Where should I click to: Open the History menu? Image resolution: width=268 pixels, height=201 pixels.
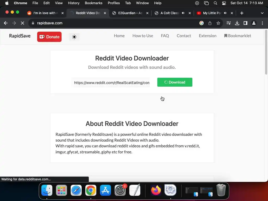[74, 3]
